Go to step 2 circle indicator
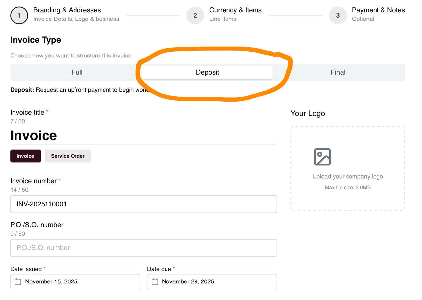 pyautogui.click(x=195, y=15)
